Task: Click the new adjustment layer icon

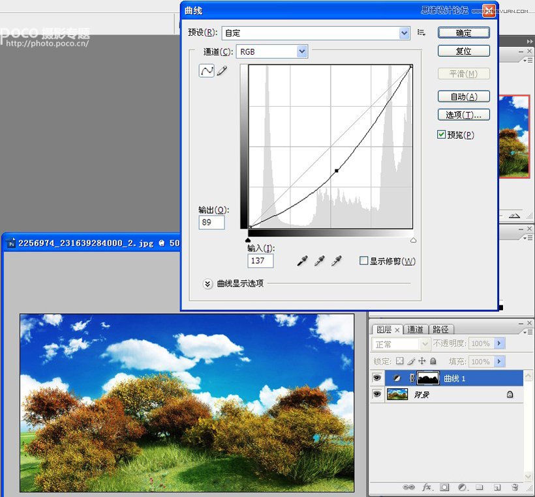Action: (x=462, y=487)
